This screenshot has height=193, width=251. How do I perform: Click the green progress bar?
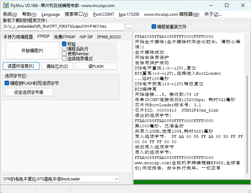[x=192, y=182]
